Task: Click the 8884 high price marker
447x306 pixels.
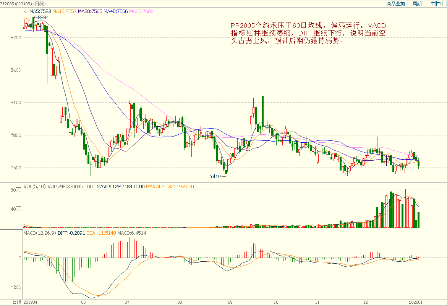Action: tap(43, 18)
